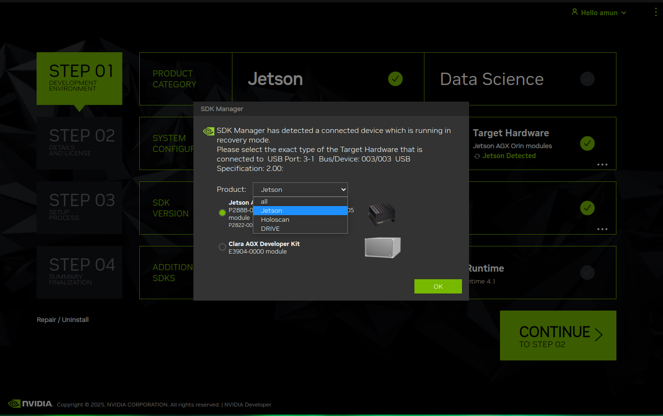Image resolution: width=663 pixels, height=416 pixels.
Task: Click the NVIDIA eye icon in dialog
Action: (209, 132)
